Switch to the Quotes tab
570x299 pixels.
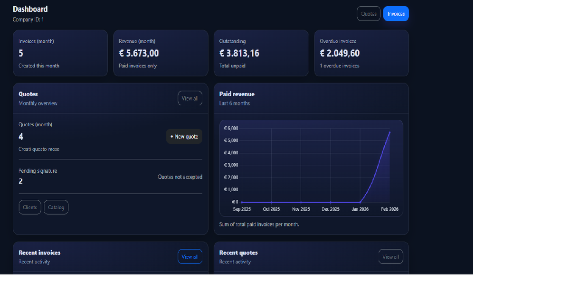point(369,14)
